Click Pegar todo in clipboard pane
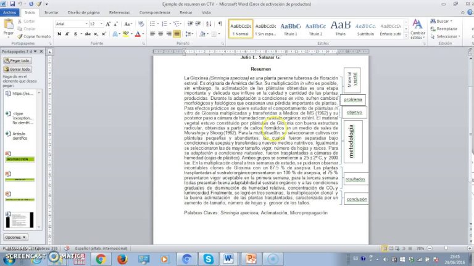This screenshot has width=474, height=266. click(x=17, y=60)
